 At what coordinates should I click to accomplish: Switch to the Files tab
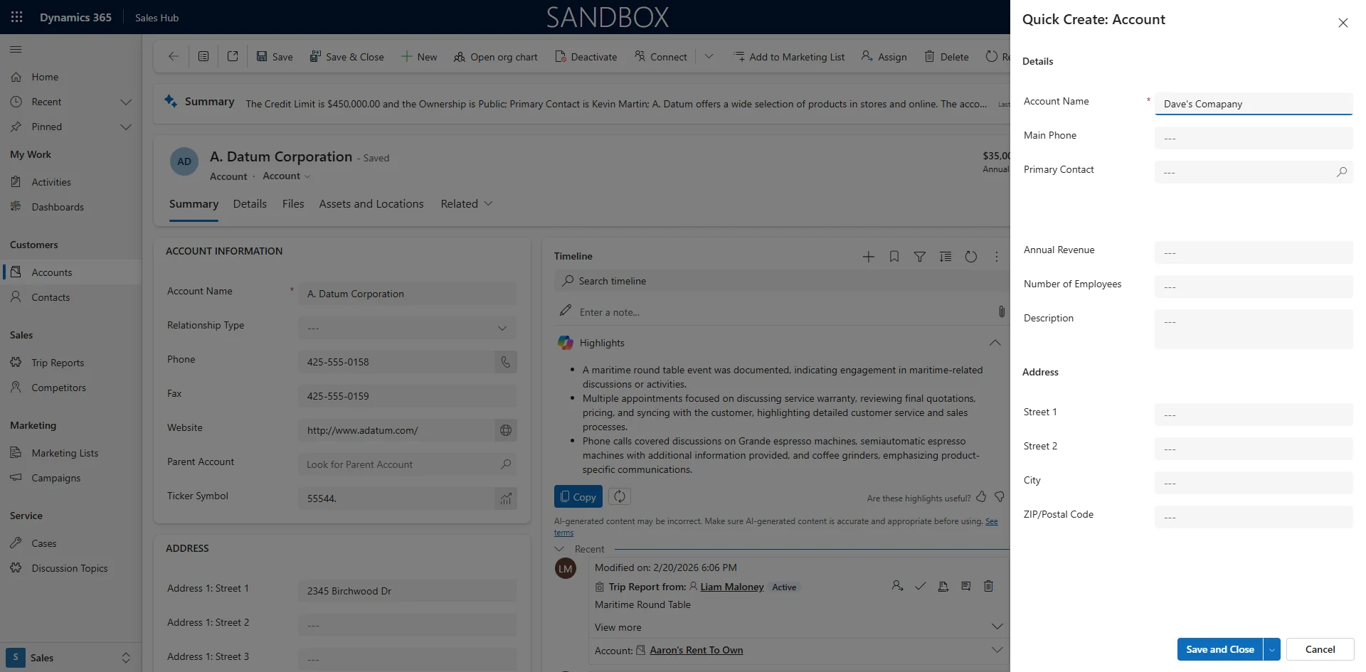pyautogui.click(x=292, y=204)
